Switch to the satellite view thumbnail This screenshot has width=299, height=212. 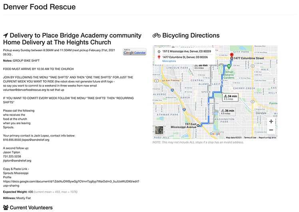[159, 130]
